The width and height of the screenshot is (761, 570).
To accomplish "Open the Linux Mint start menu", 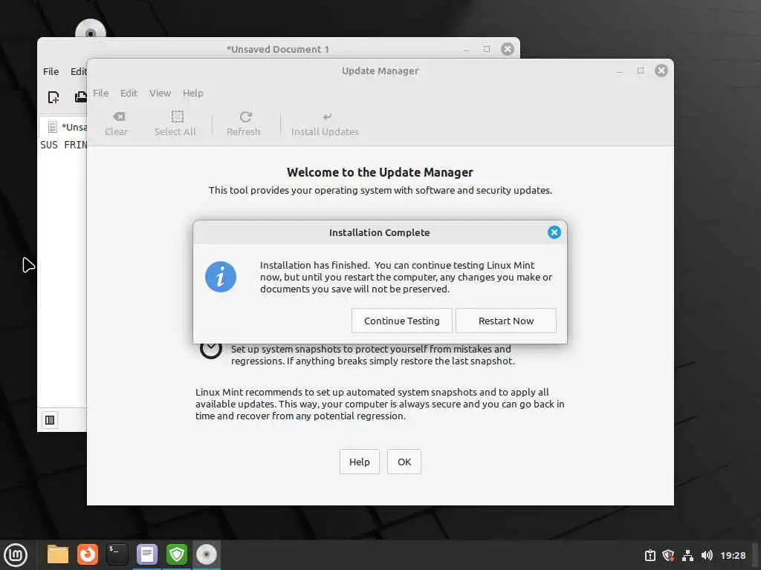I will 16,555.
